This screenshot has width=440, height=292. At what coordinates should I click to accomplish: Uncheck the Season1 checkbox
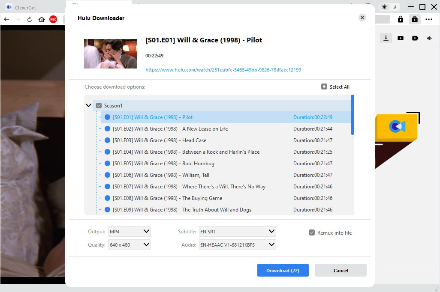(99, 105)
